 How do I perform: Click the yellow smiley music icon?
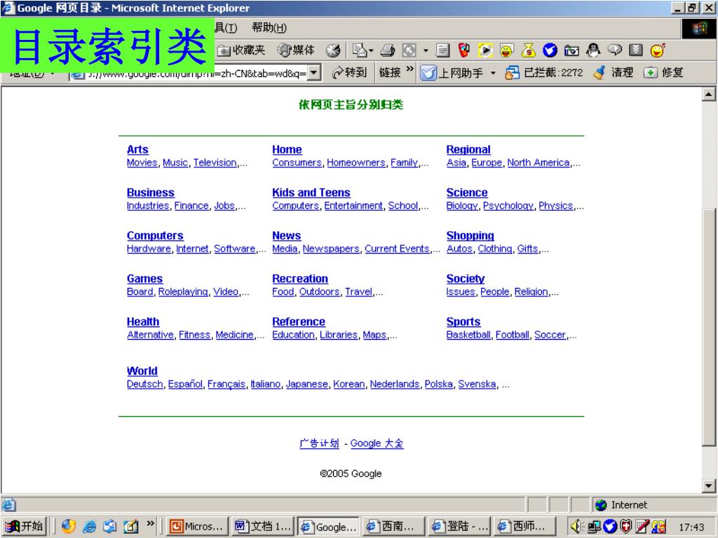pos(658,50)
